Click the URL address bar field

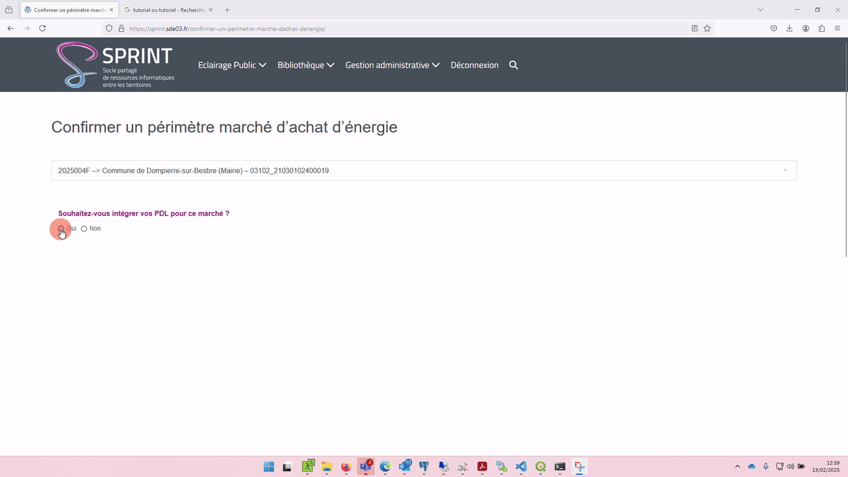397,28
